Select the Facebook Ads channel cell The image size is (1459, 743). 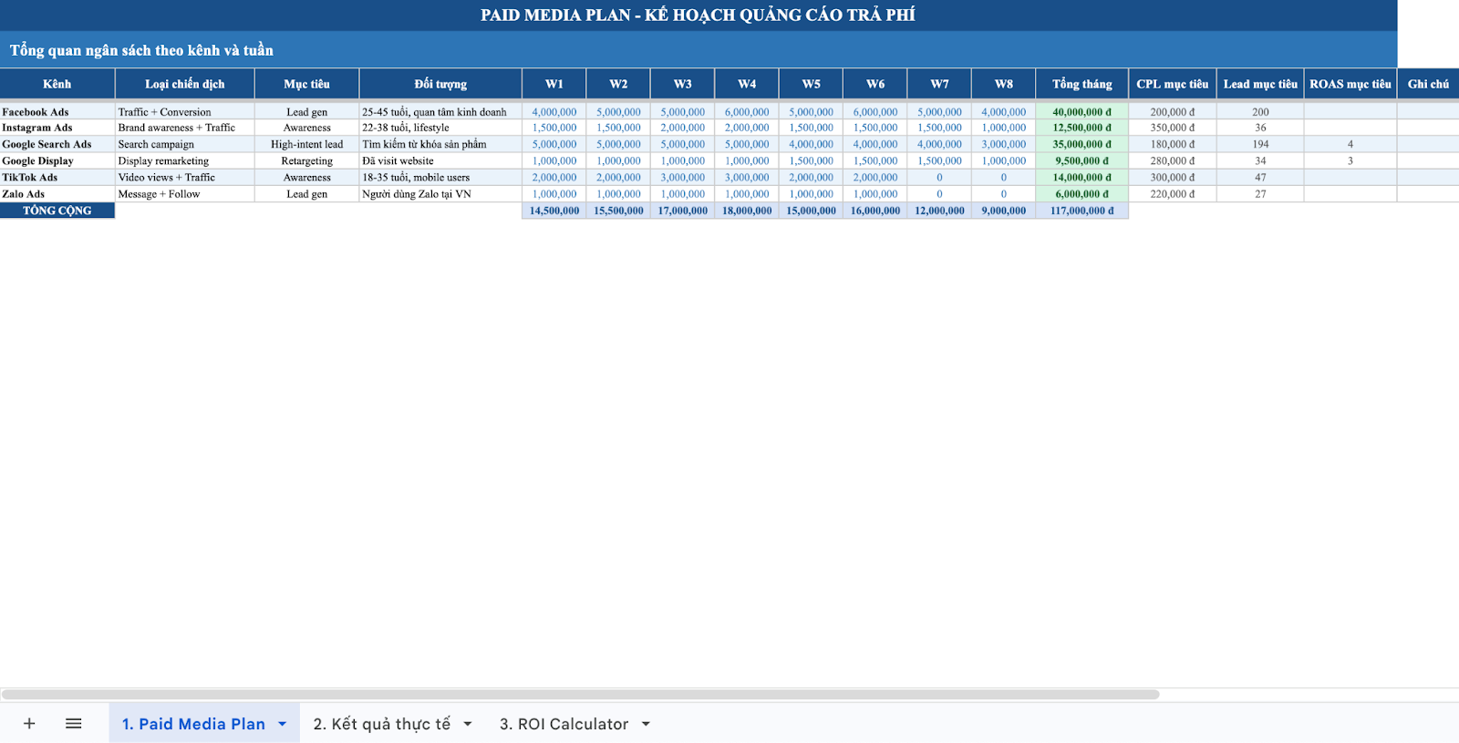(x=57, y=112)
